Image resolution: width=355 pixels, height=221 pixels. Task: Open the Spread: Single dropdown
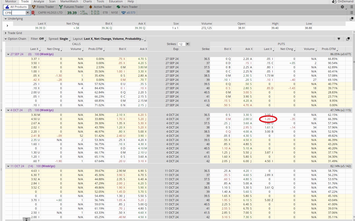click(59, 39)
